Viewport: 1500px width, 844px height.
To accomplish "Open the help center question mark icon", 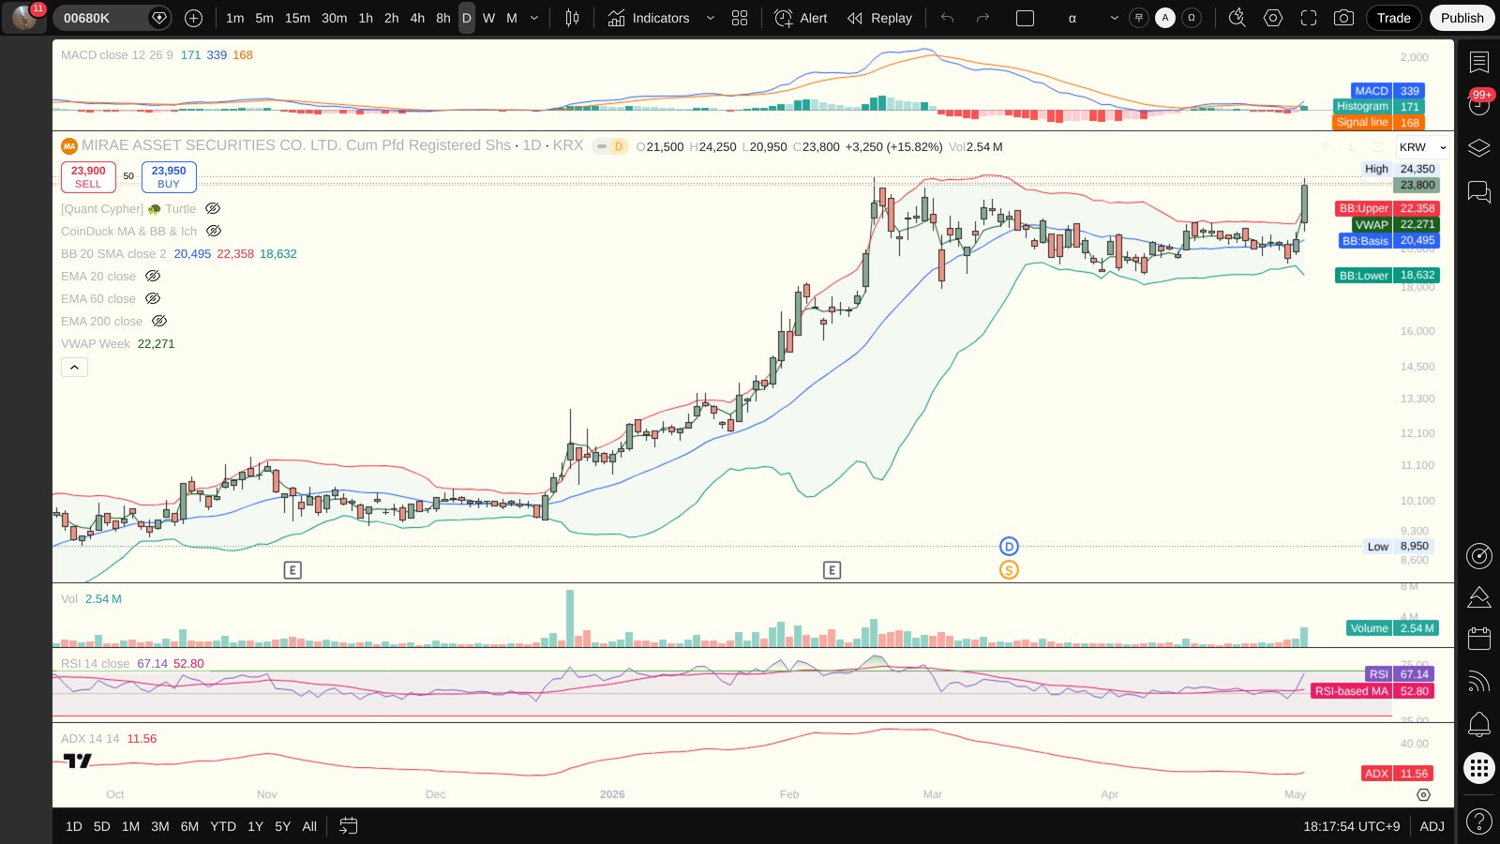I will click(1478, 821).
